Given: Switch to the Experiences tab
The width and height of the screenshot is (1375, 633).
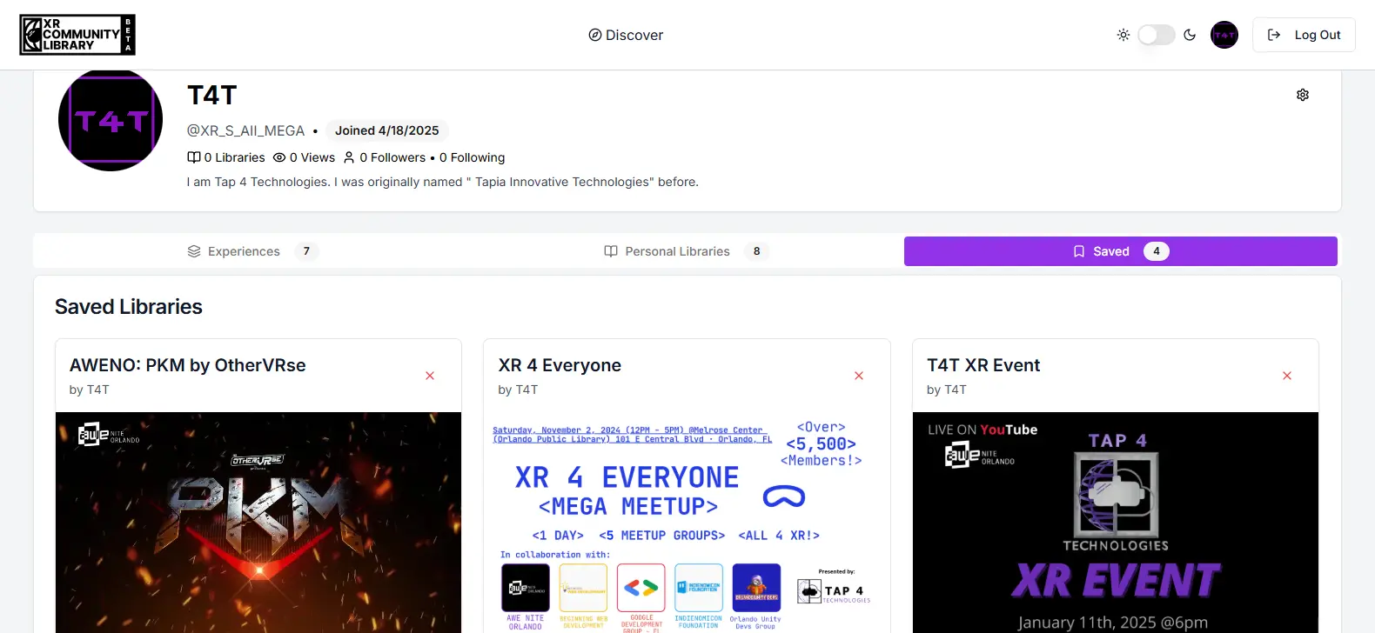Looking at the screenshot, I should point(252,251).
